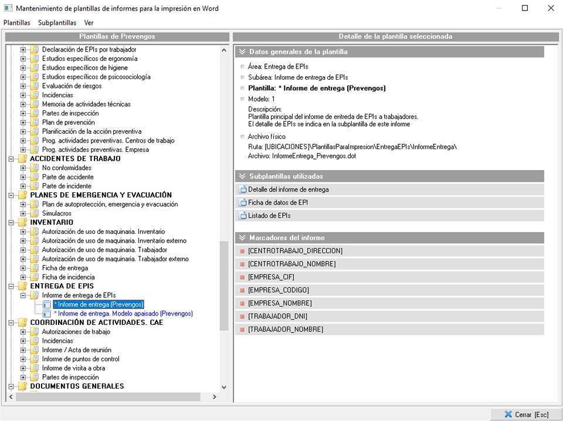Collapse the Marcadores del informe section
563x421 pixels.
click(242, 237)
